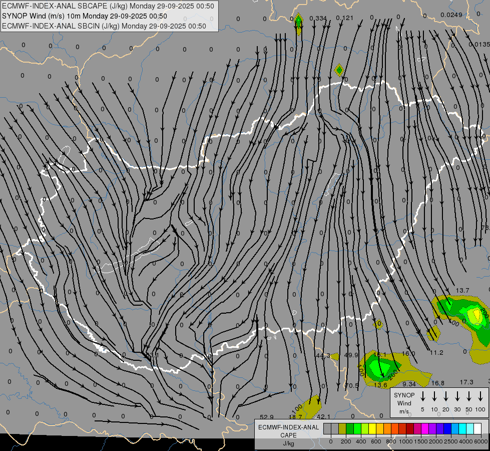Click the 5 m/s wind arrow in legend
The image size is (490, 451).
(x=422, y=396)
